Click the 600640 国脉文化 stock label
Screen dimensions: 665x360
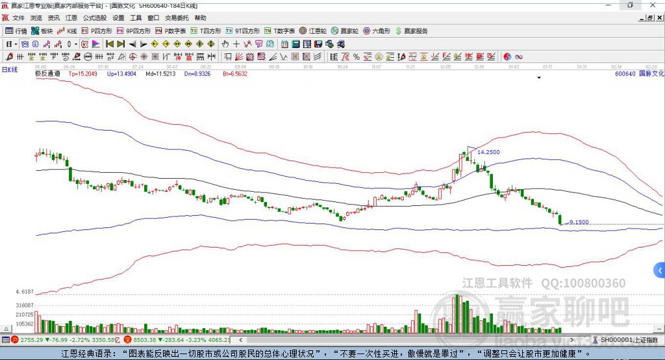click(640, 73)
